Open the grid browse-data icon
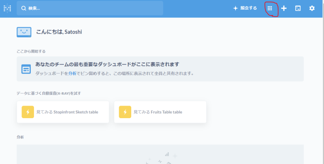Image resolution: width=324 pixels, height=164 pixels. click(x=270, y=8)
